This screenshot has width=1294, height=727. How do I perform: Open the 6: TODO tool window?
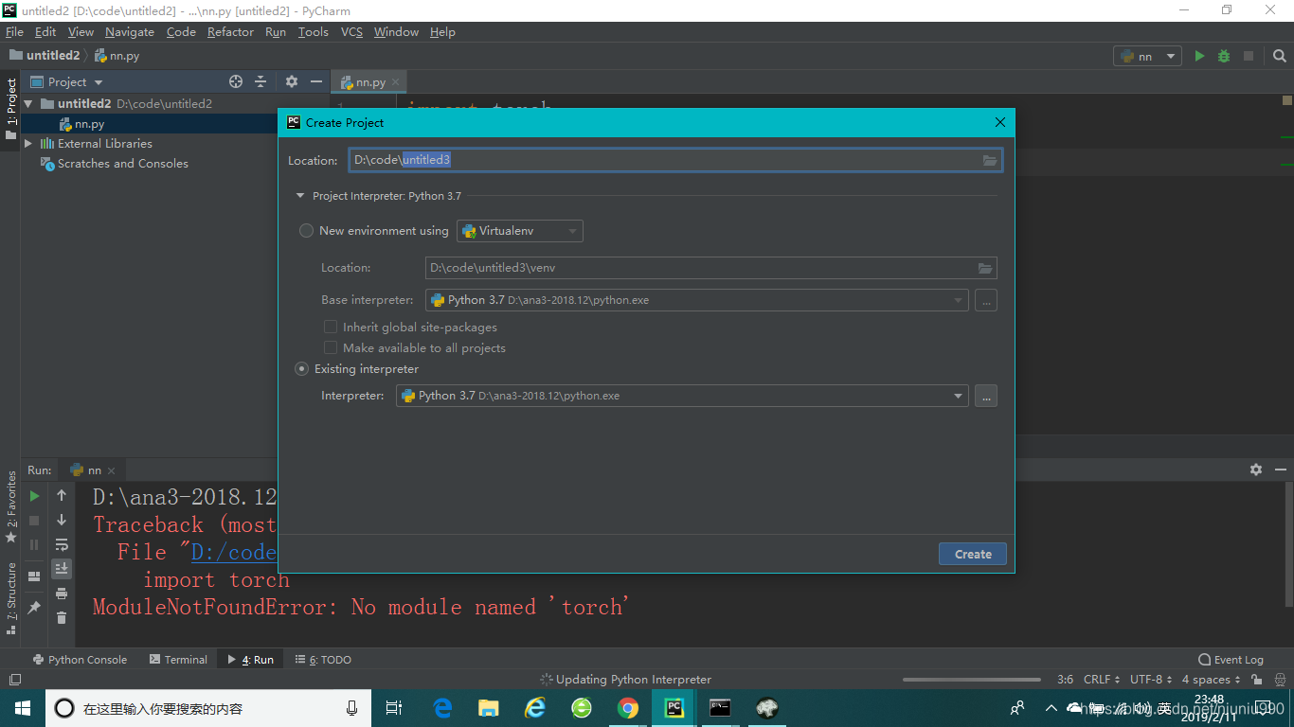pos(322,660)
